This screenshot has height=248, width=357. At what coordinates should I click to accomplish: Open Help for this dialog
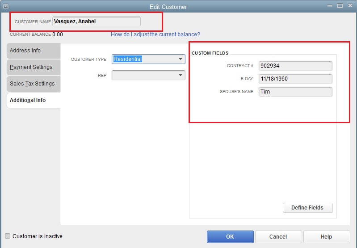(x=327, y=237)
